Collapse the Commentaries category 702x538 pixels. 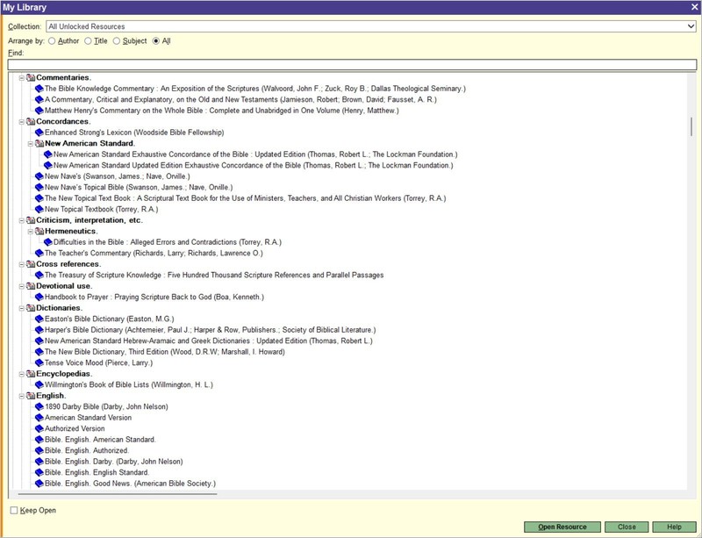pyautogui.click(x=21, y=78)
